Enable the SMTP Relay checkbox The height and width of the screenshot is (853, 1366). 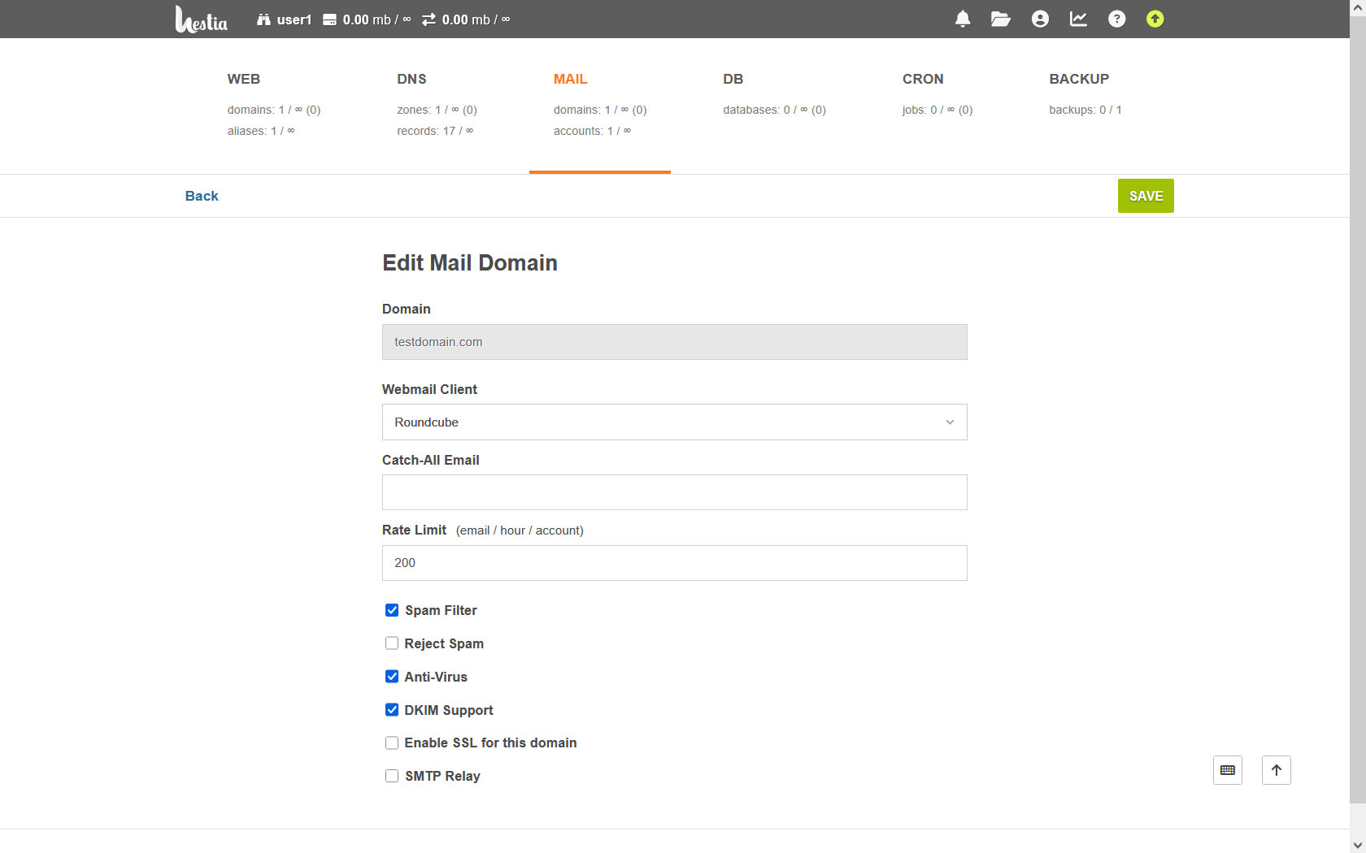(392, 776)
